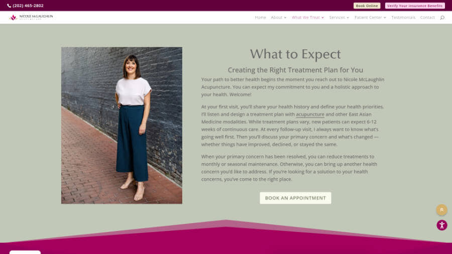The width and height of the screenshot is (452, 254).
Task: Click Verify Your Insurance Benefits button
Action: tap(415, 6)
